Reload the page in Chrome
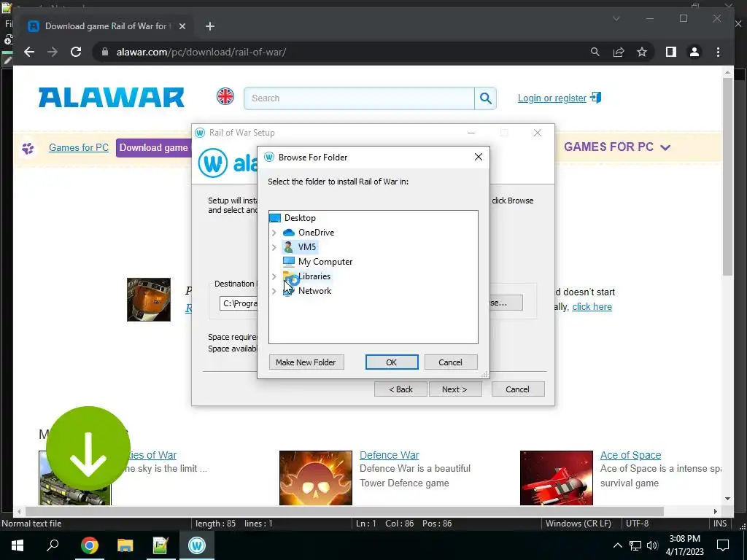The width and height of the screenshot is (747, 560). click(76, 52)
